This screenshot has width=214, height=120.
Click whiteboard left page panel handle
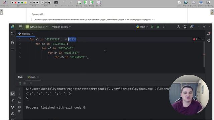coord(2,12)
